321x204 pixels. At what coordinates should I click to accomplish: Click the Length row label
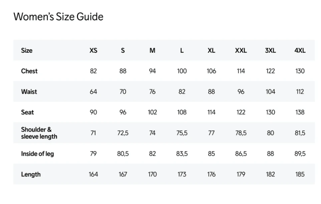click(31, 174)
